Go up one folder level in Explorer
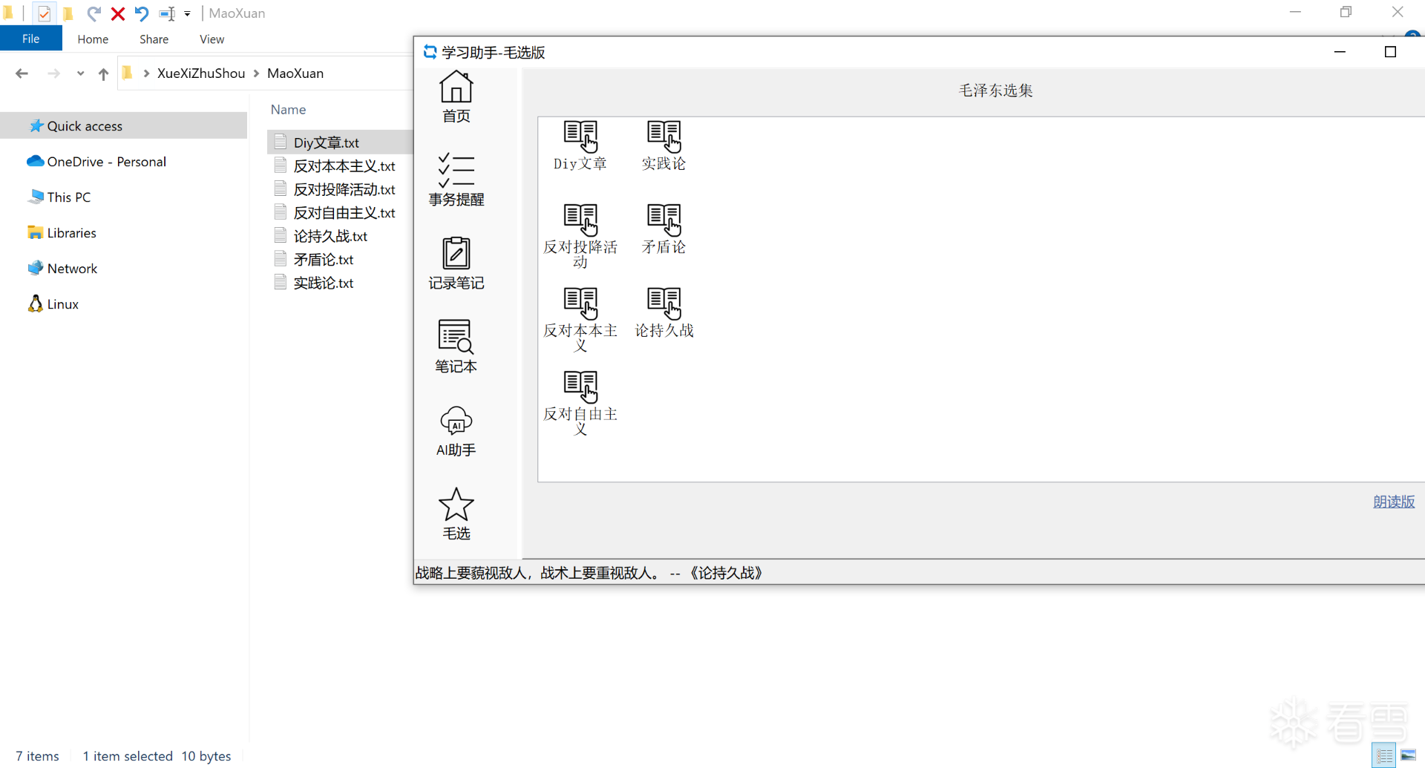 coord(103,73)
